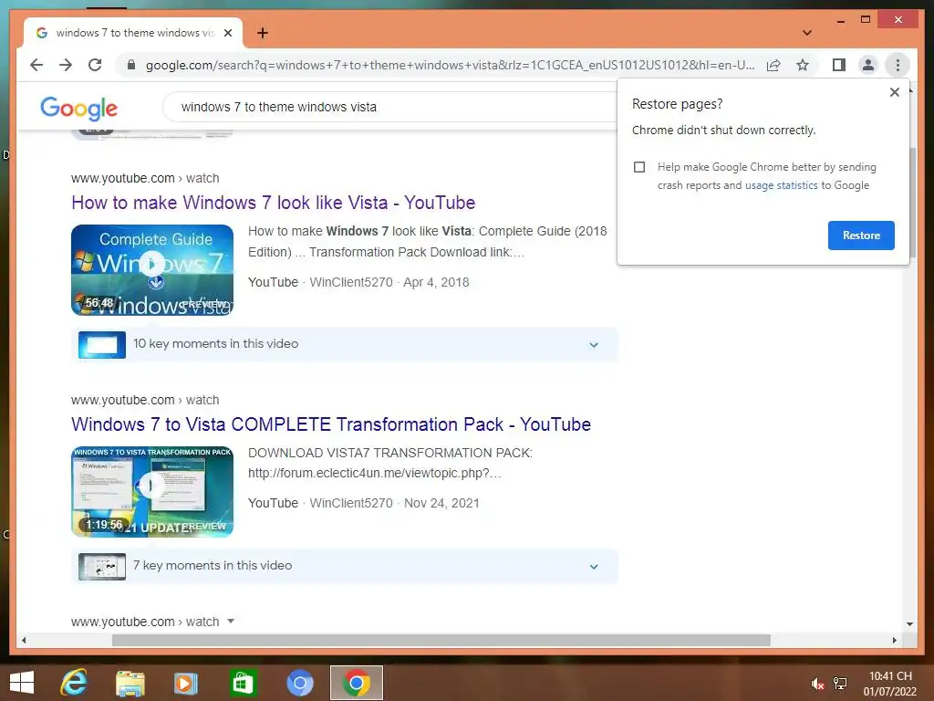Screen dimensions: 934x701
Task: Go back to the previous page
Action: click(x=36, y=65)
